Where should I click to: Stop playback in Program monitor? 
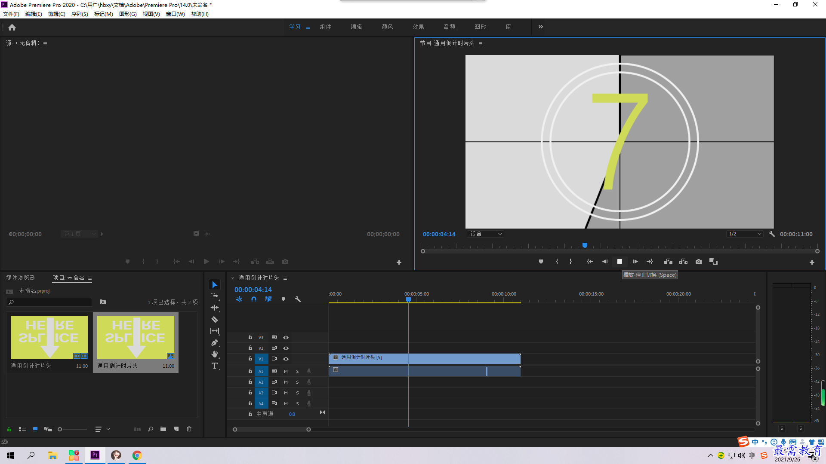(619, 262)
